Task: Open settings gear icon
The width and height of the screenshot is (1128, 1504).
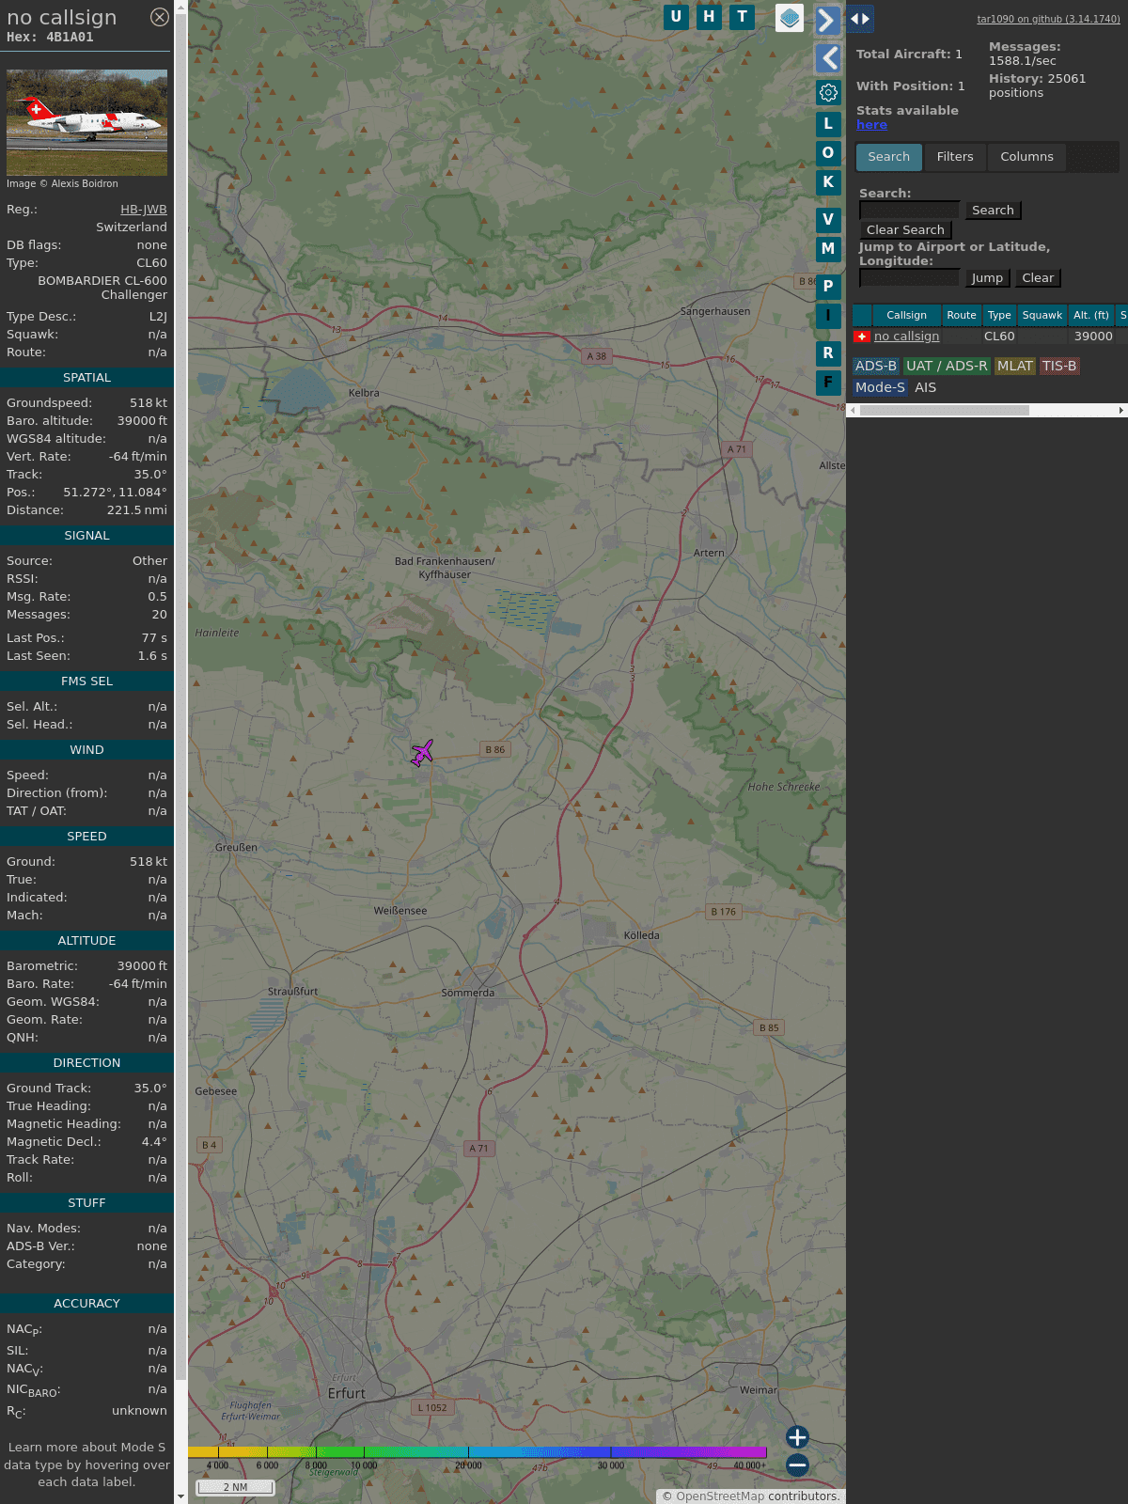Action: point(828,92)
